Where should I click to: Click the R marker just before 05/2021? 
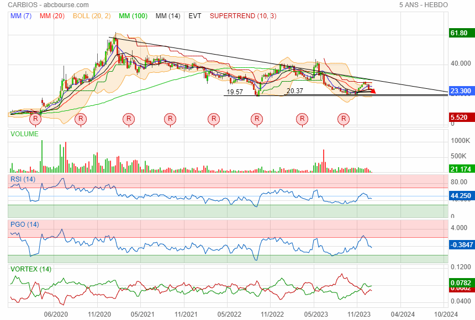click(x=129, y=119)
